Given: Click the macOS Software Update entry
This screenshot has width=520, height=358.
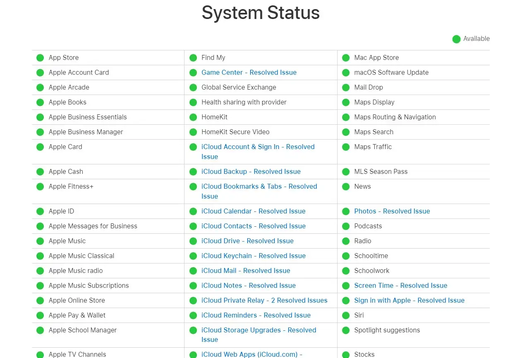Looking at the screenshot, I should [x=391, y=72].
